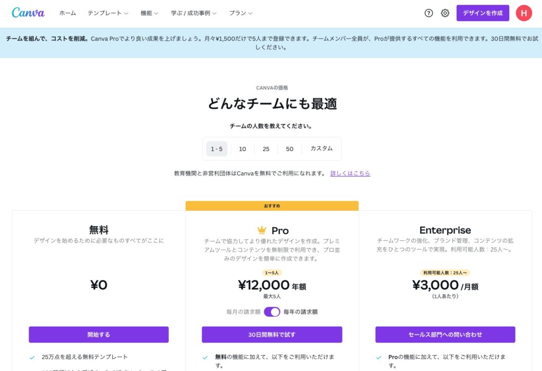Click the どんなチームにも最適 heading
Image resolution: width=542 pixels, height=371 pixels.
tap(272, 104)
